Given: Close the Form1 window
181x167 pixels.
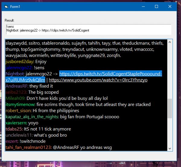Looking at the screenshot, I should coord(170,7).
